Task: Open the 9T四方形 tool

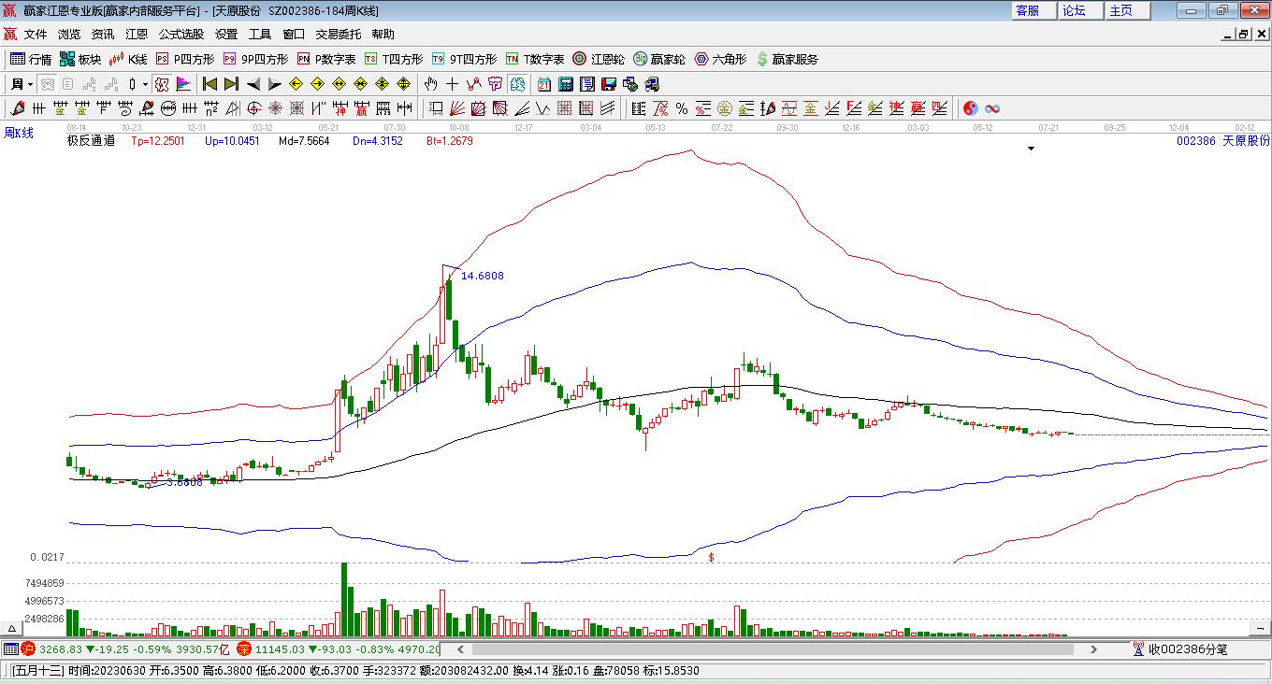Action: 464,59
